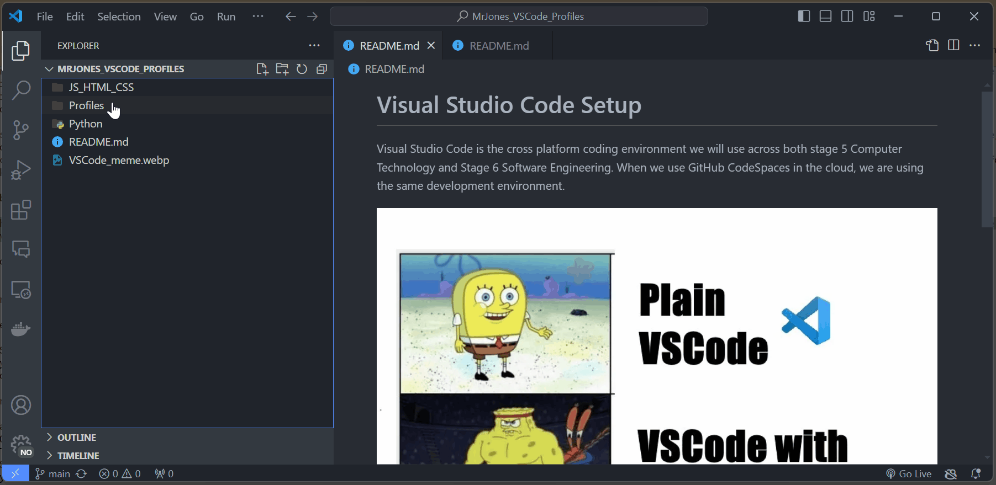Switch to the second README.md tab
This screenshot has height=485, width=996.
pyautogui.click(x=498, y=46)
